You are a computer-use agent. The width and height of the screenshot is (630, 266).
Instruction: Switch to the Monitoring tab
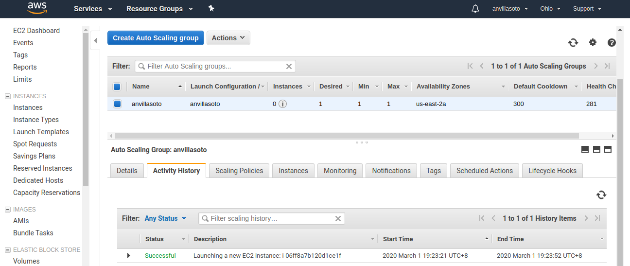pos(340,171)
